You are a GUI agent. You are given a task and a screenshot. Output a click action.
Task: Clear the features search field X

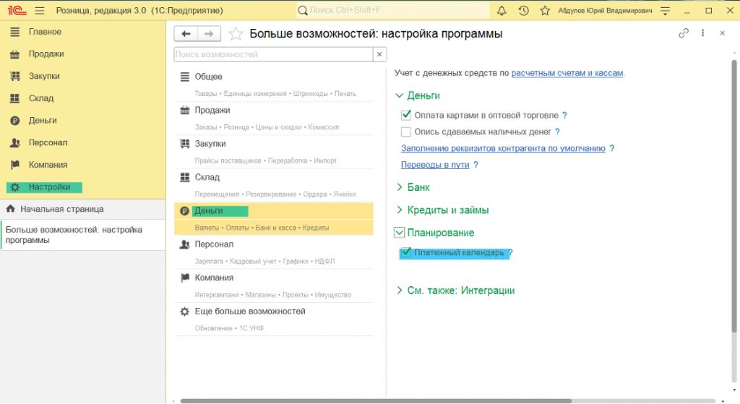pos(379,54)
